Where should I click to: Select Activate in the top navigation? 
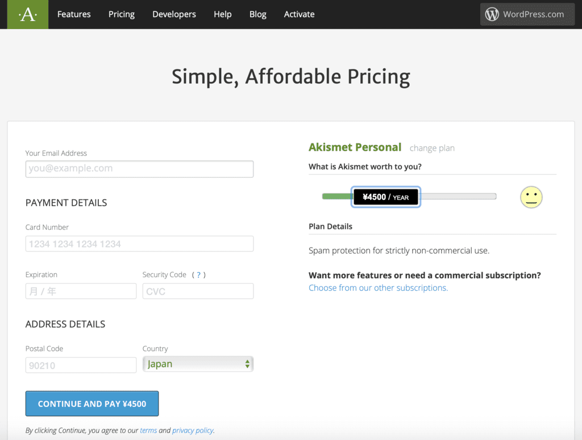point(299,14)
